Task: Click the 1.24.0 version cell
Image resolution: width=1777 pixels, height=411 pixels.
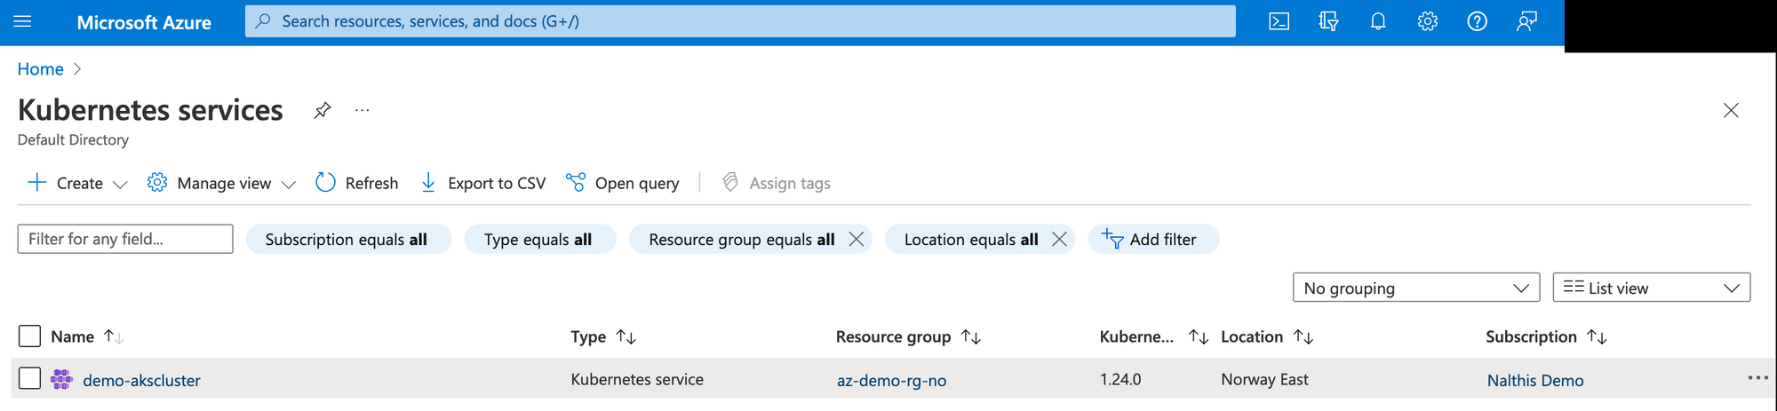Action: [1120, 379]
